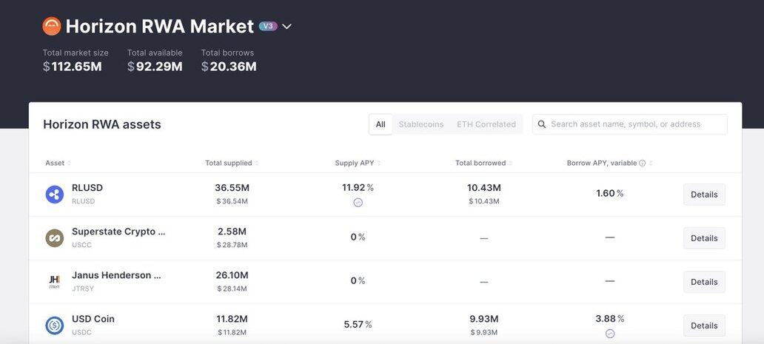Click RLUSD total borrowed 10.43M
Viewport: 764px width, 344px height.
(x=484, y=188)
